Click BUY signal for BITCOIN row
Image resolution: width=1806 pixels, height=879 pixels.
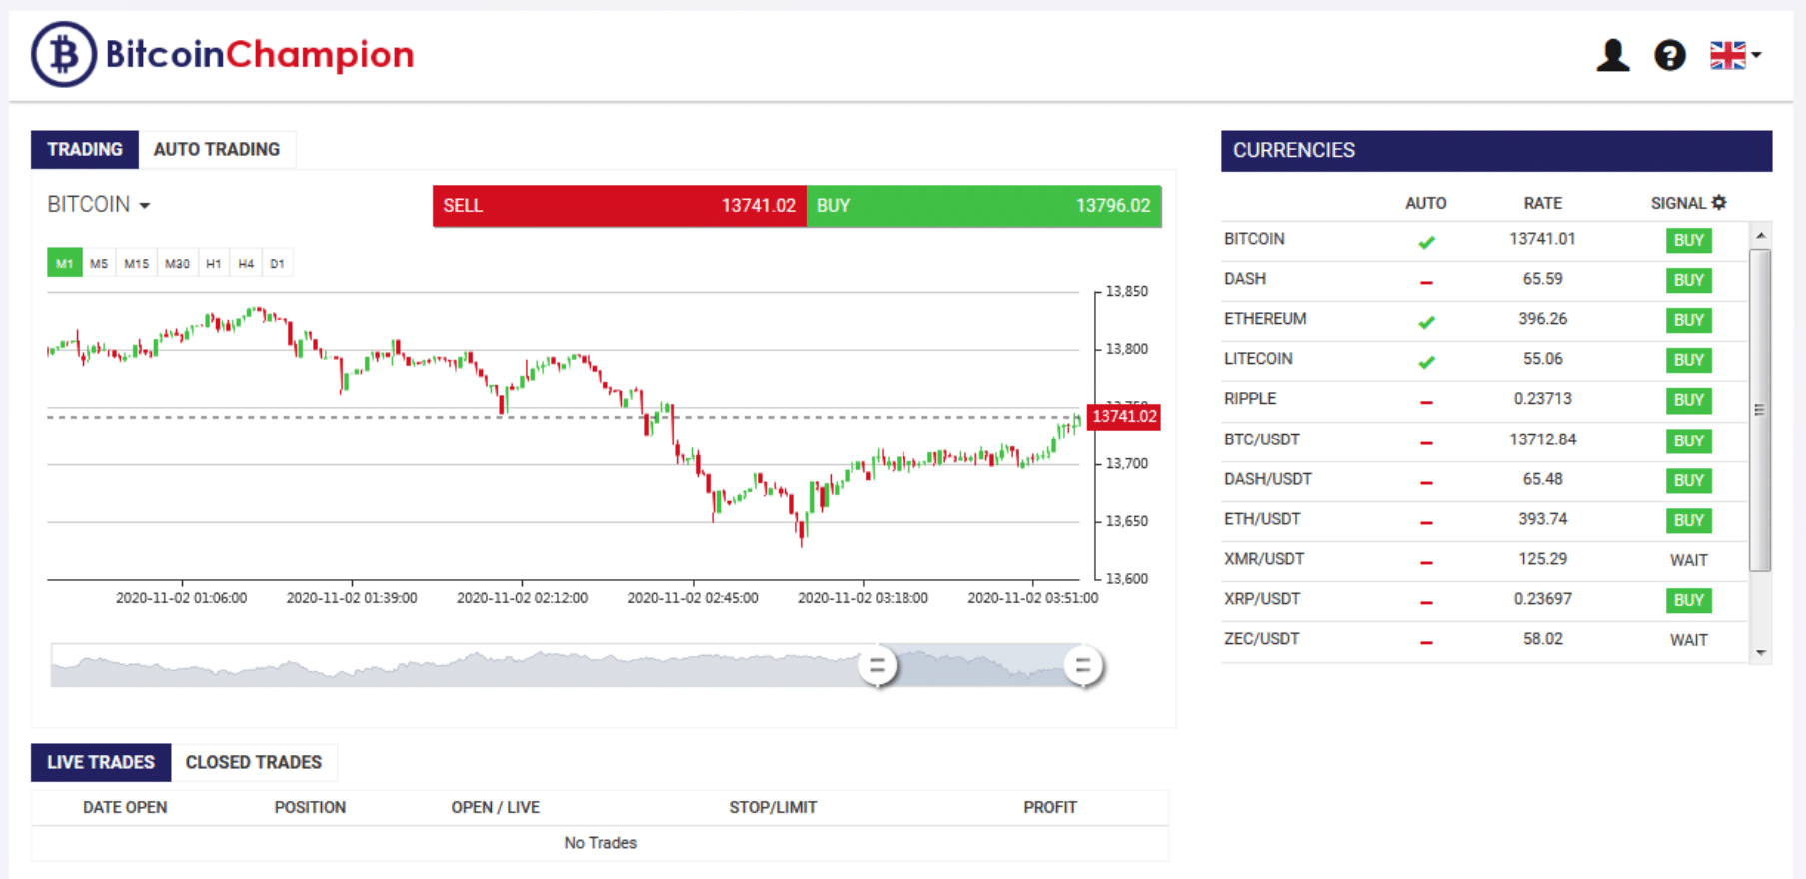pyautogui.click(x=1689, y=240)
